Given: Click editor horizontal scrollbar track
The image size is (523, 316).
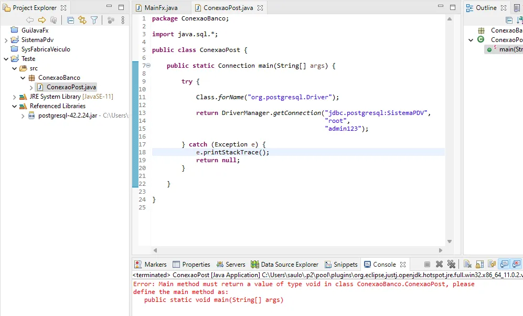Looking at the screenshot, I should click(x=297, y=250).
